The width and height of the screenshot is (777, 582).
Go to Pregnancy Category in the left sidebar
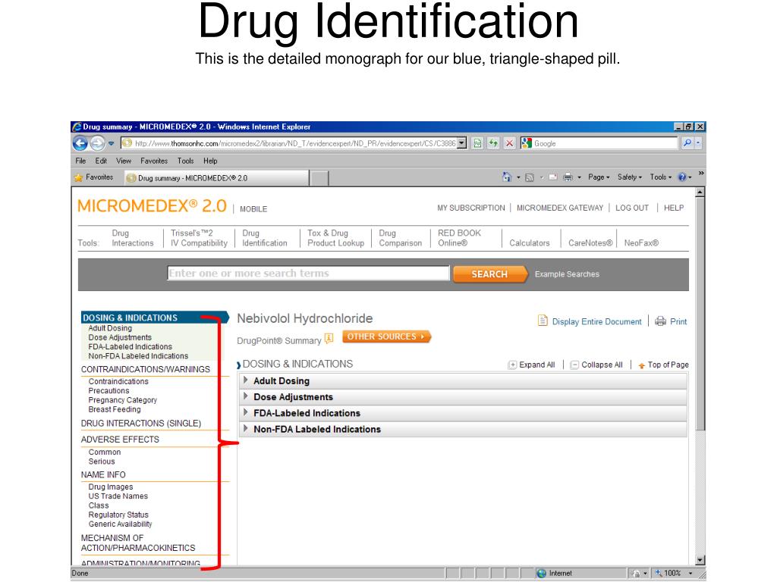click(x=122, y=400)
